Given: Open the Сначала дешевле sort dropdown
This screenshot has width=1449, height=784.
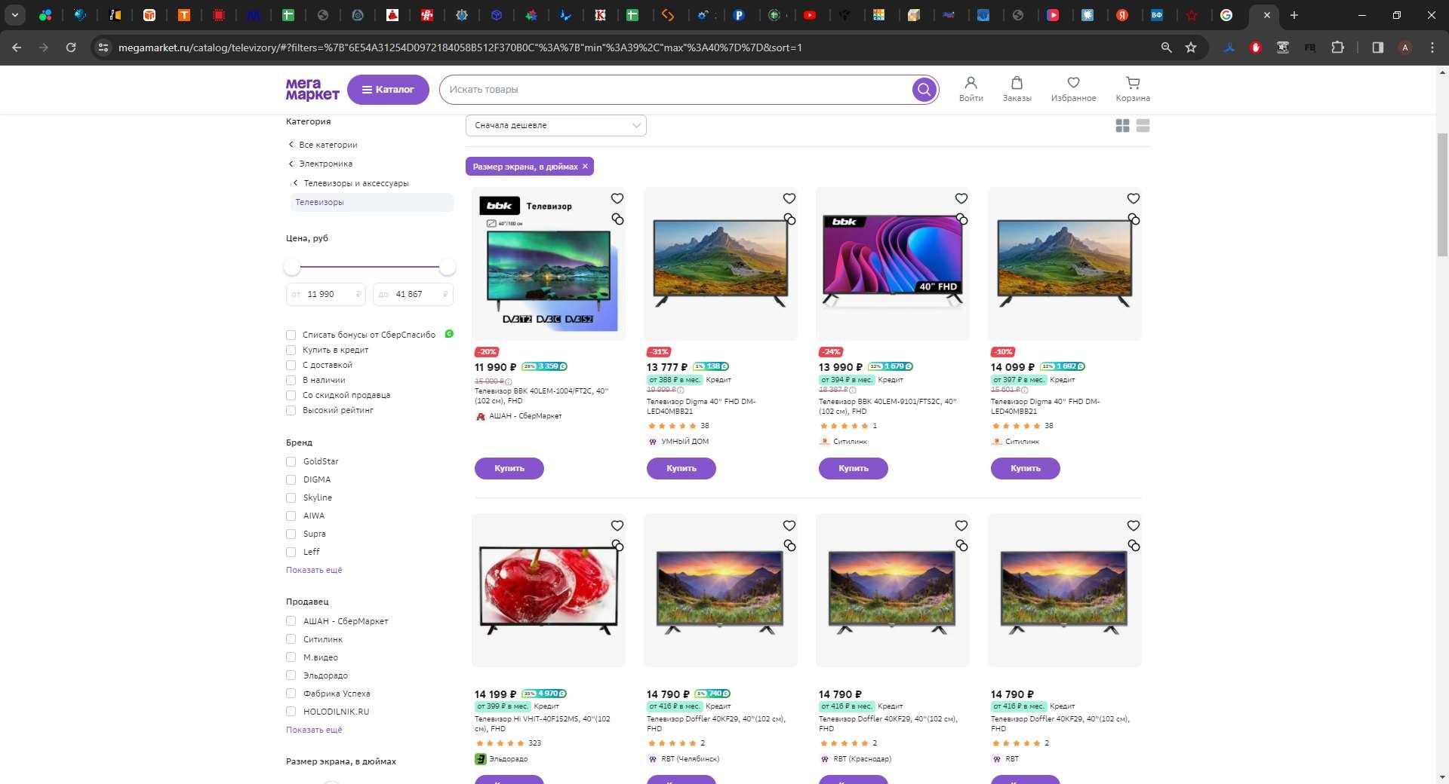Looking at the screenshot, I should coord(556,125).
